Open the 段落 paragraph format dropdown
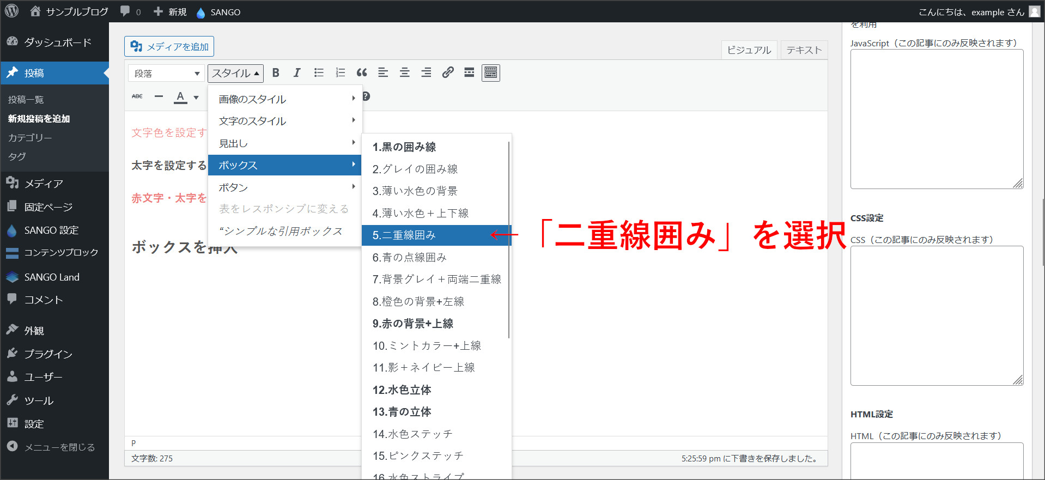Viewport: 1045px width, 480px height. pyautogui.click(x=166, y=74)
